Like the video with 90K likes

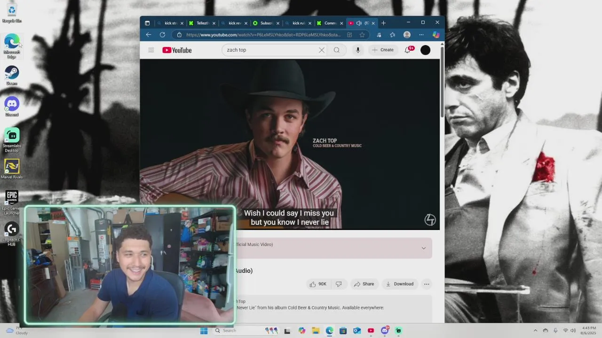(317, 284)
